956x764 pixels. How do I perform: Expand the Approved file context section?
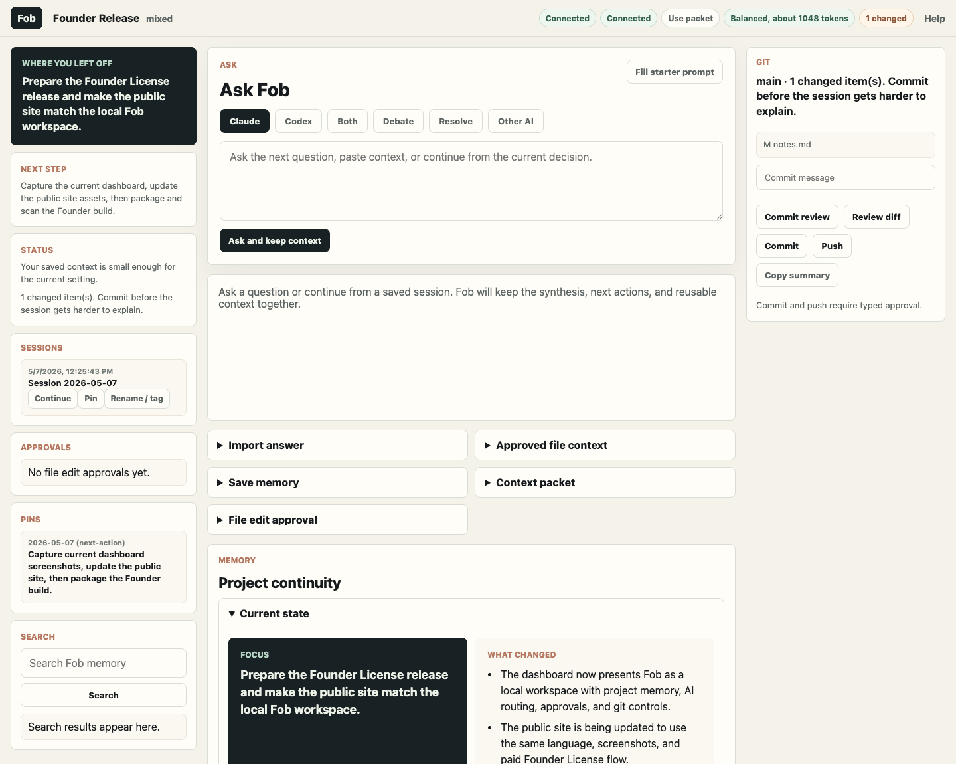click(x=605, y=445)
